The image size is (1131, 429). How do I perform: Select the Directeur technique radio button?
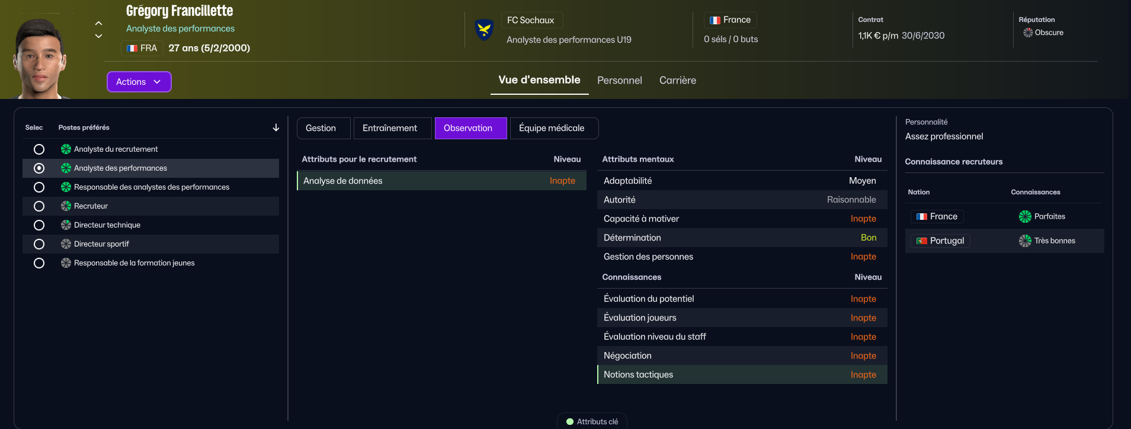click(x=39, y=225)
